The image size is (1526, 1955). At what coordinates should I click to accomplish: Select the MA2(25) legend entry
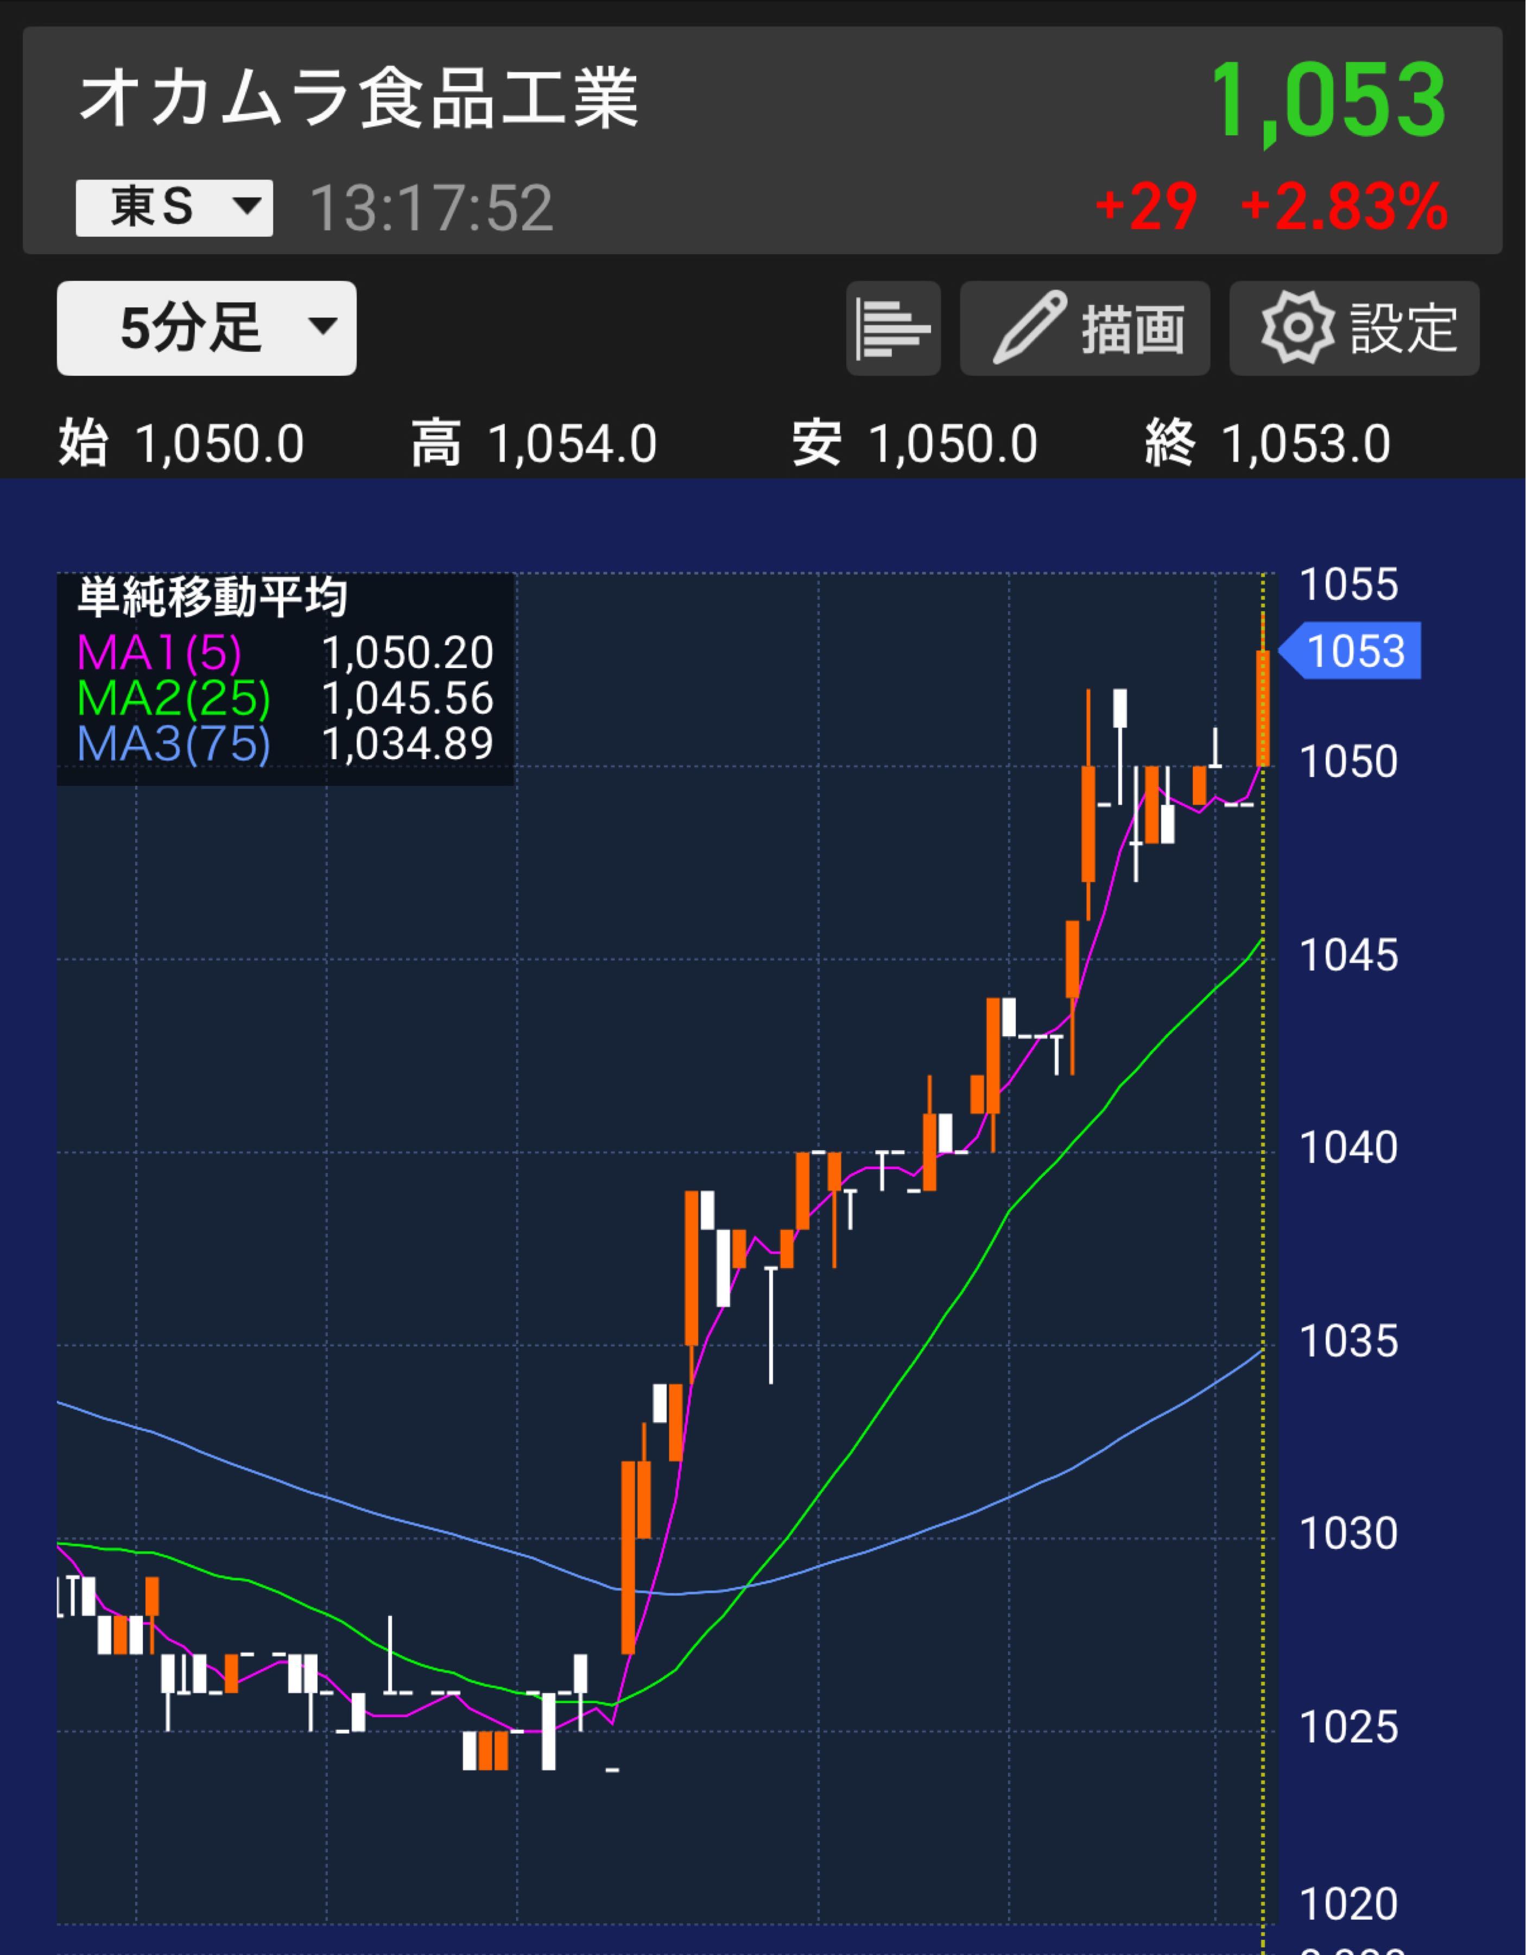click(174, 698)
